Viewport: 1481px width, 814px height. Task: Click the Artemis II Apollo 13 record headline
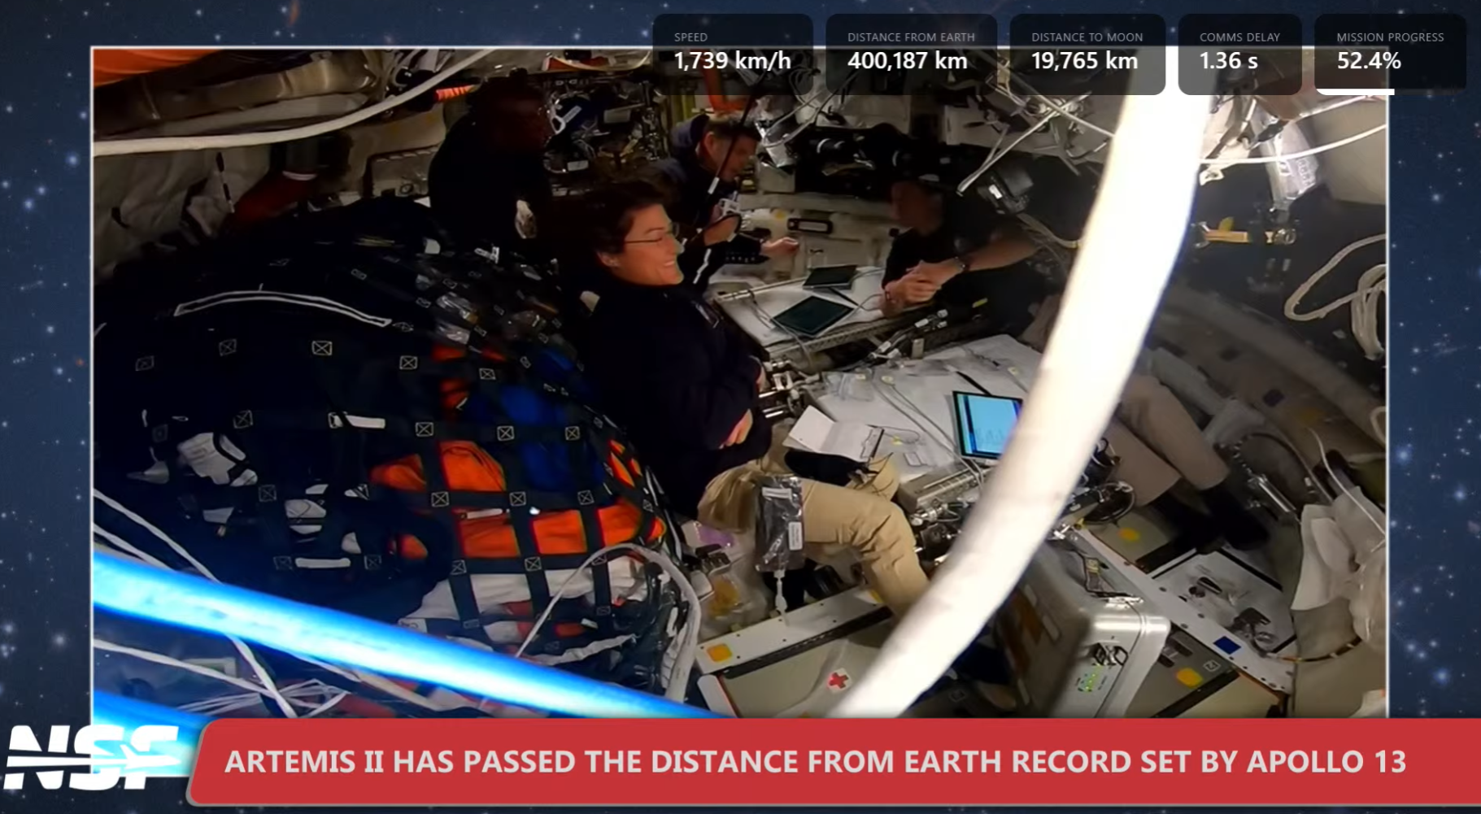815,762
